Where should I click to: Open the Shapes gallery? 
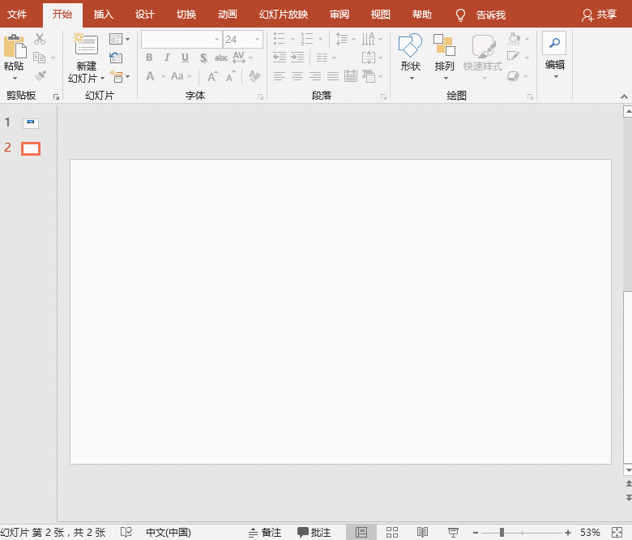[x=410, y=57]
